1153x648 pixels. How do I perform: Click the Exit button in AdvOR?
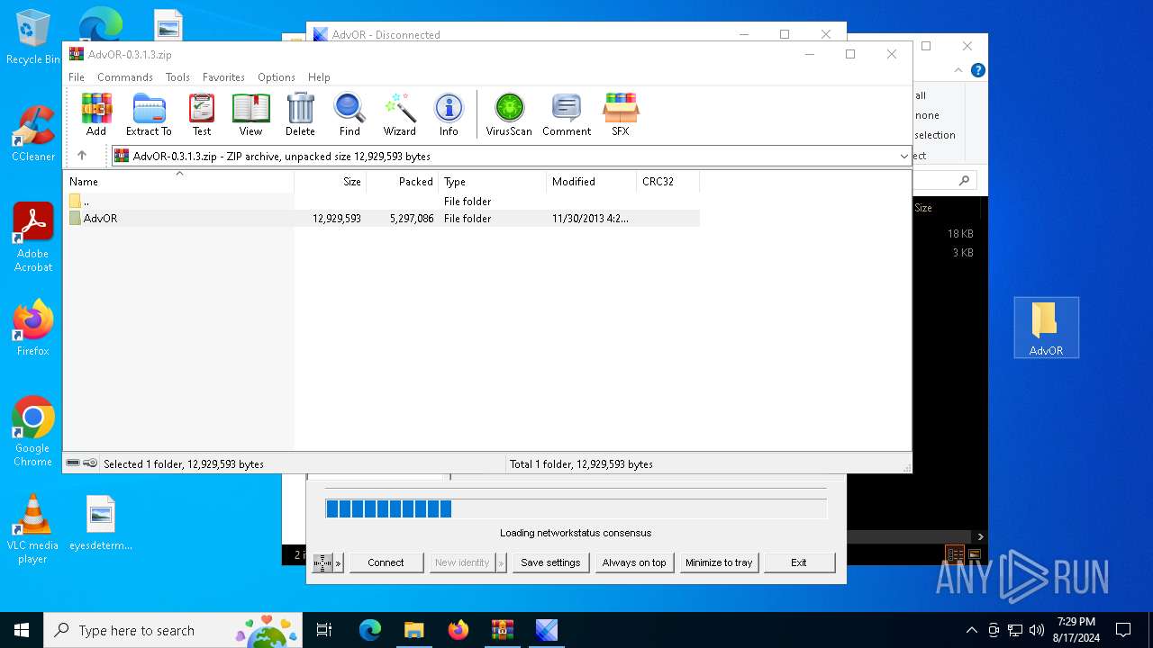coord(799,562)
